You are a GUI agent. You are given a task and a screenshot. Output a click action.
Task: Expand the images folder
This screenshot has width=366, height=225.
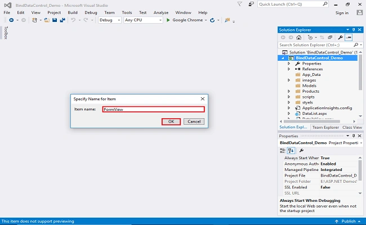click(289, 80)
